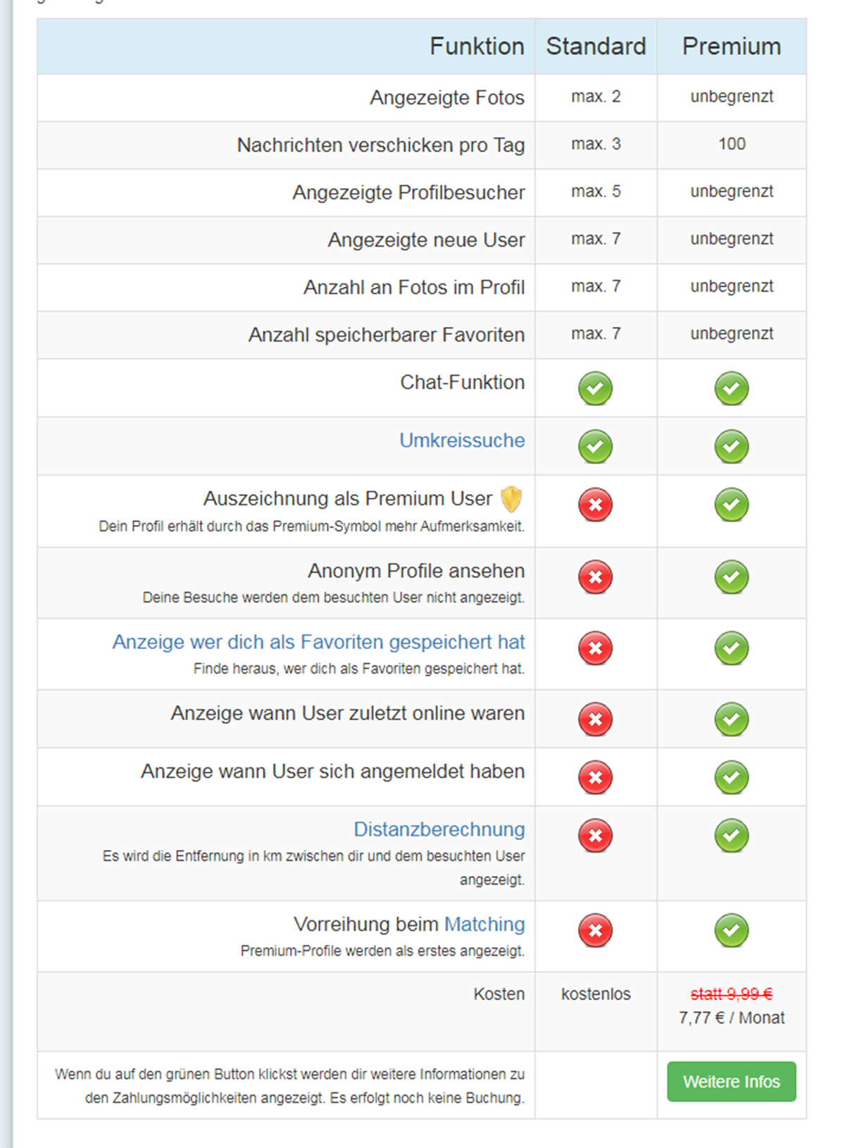
Task: Follow the 'Distanzberechnung' link
Action: click(x=439, y=829)
